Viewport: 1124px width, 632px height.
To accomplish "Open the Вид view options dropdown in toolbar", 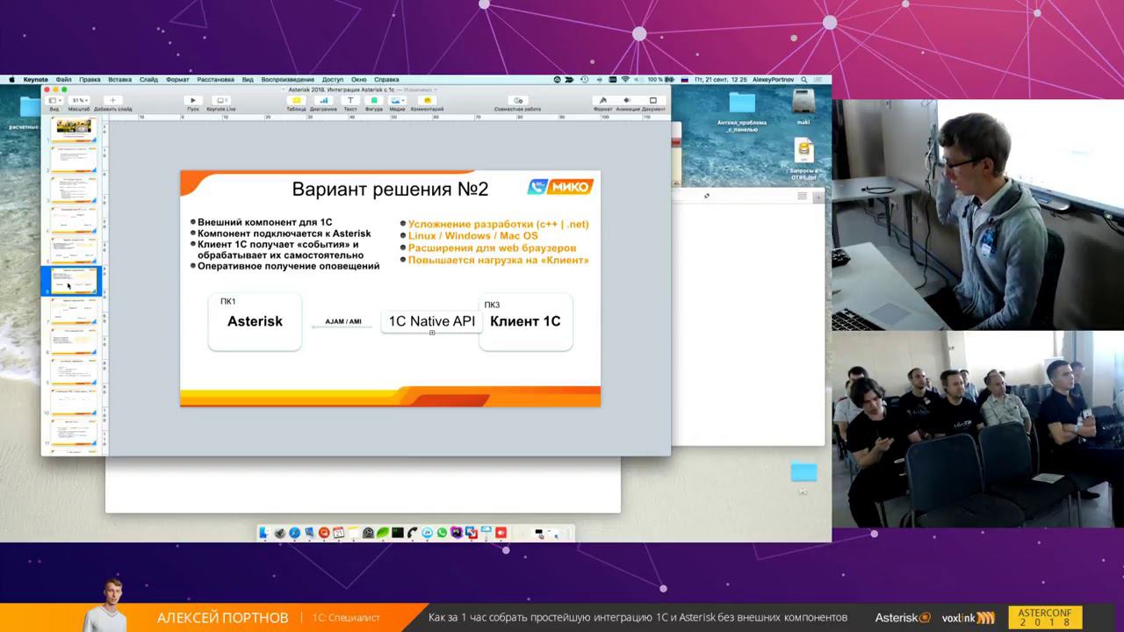I will [54, 101].
